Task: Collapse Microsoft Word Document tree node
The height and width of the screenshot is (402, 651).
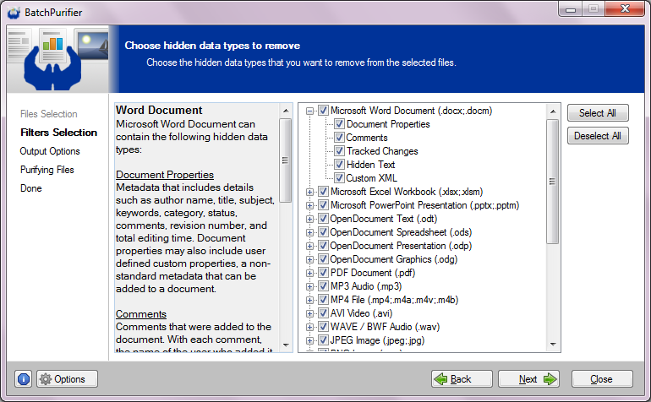Action: [x=309, y=111]
